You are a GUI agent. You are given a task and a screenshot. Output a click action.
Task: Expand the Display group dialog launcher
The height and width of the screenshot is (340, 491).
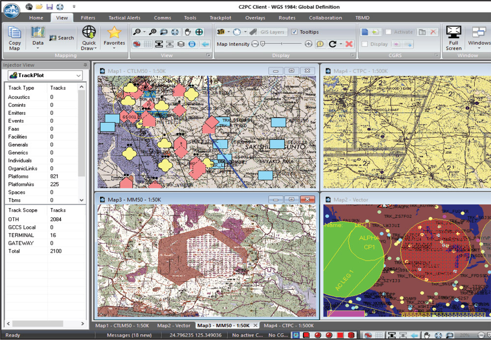352,55
